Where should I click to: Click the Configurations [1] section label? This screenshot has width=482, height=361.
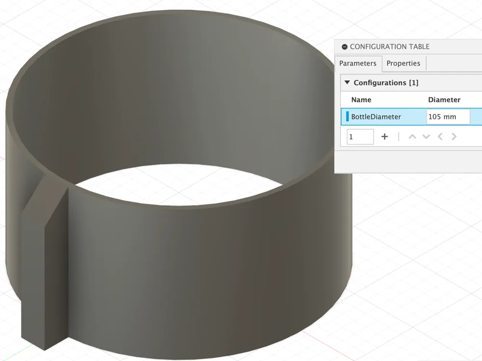pyautogui.click(x=386, y=83)
